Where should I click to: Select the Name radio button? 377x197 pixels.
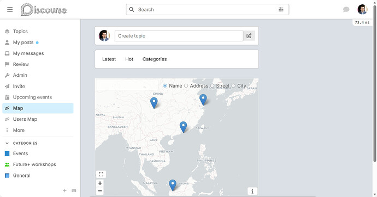pos(165,85)
